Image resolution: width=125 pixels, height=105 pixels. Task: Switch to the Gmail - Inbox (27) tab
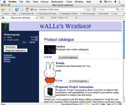pyautogui.click(x=59, y=18)
